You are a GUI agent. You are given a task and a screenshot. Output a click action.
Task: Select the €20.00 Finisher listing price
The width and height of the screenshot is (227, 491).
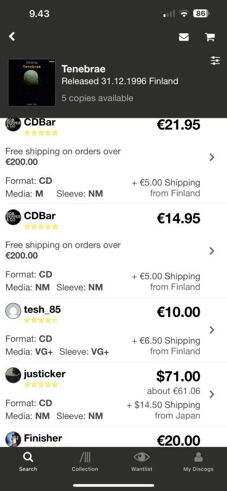178,440
